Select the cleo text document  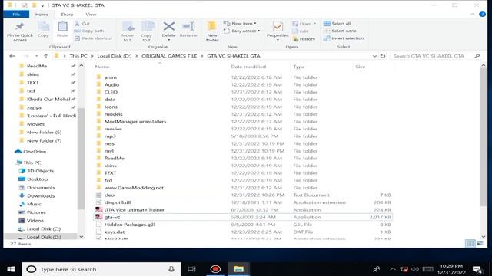[109, 195]
